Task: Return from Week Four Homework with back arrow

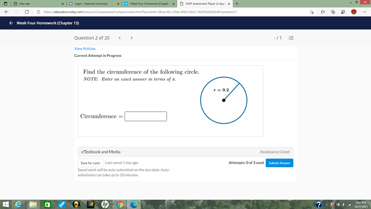Action: (11, 23)
